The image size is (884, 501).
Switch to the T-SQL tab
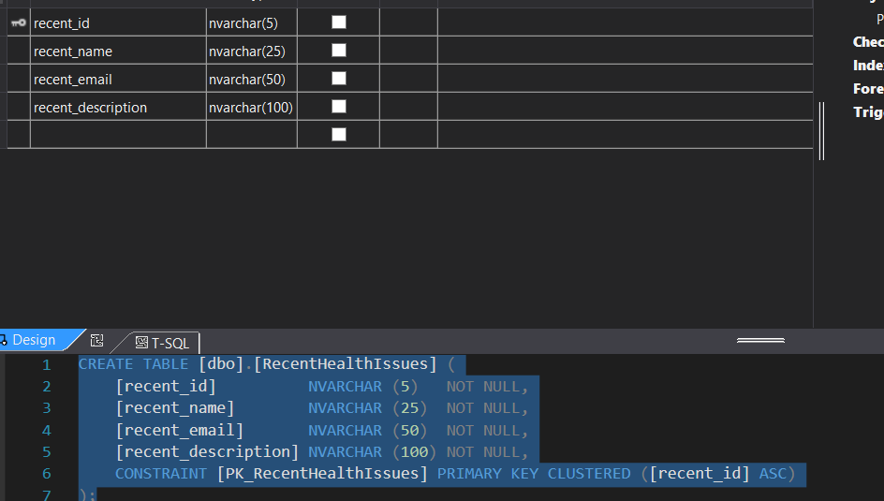tap(162, 343)
